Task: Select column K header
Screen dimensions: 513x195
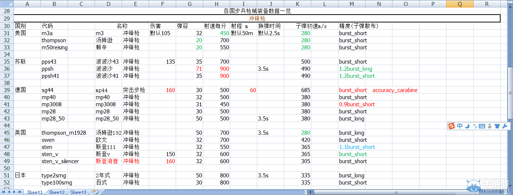Action: click(297, 4)
